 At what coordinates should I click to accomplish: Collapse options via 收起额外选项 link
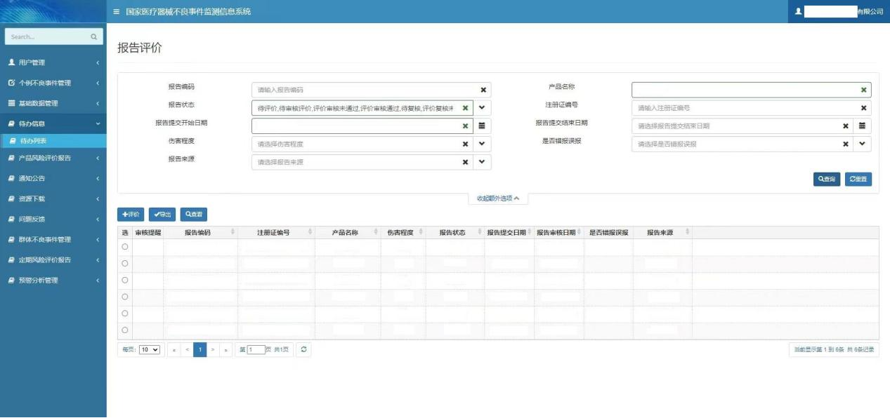click(498, 198)
